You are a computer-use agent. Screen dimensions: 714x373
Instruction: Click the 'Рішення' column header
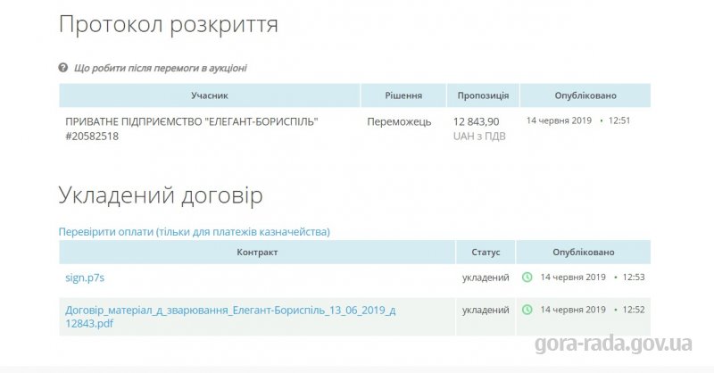click(x=403, y=95)
